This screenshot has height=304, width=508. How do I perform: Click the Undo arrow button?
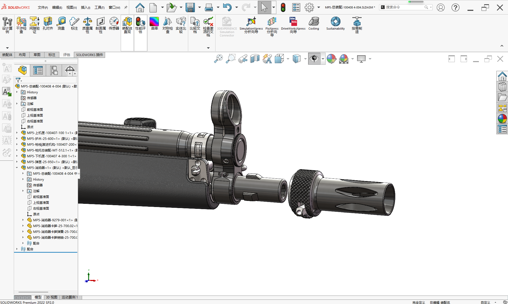click(x=228, y=7)
